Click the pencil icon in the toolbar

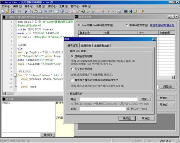(78, 11)
